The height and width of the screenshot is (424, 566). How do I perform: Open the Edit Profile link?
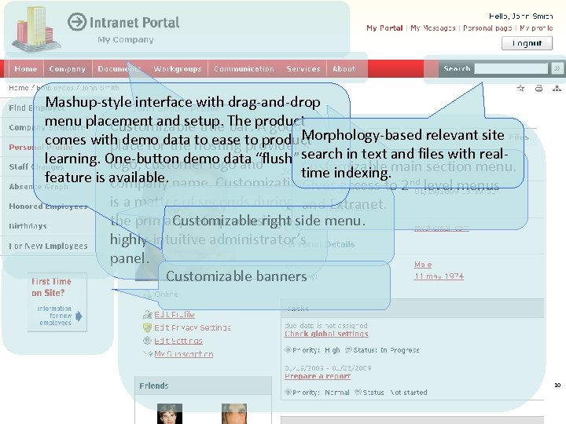click(x=175, y=314)
